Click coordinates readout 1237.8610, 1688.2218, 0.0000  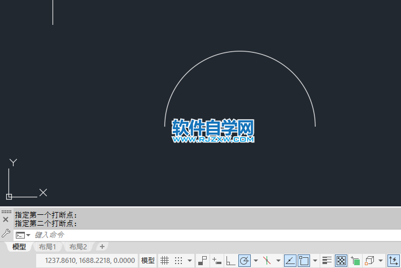90,261
